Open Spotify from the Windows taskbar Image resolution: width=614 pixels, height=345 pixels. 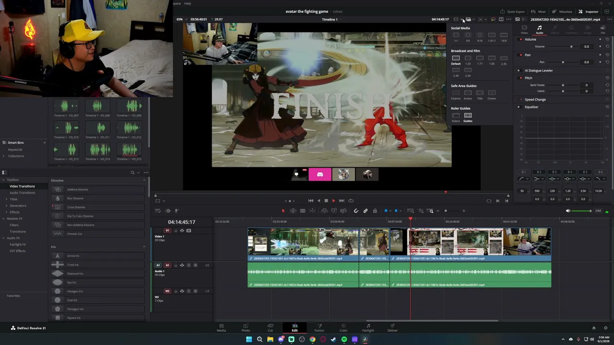pyautogui.click(x=344, y=339)
